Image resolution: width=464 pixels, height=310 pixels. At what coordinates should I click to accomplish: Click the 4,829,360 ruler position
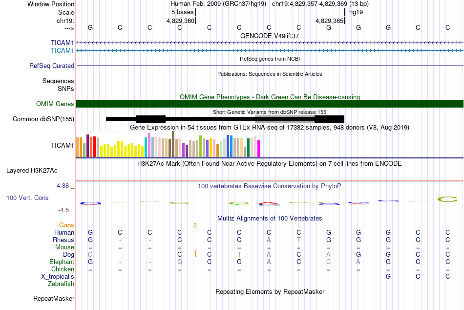coord(181,21)
